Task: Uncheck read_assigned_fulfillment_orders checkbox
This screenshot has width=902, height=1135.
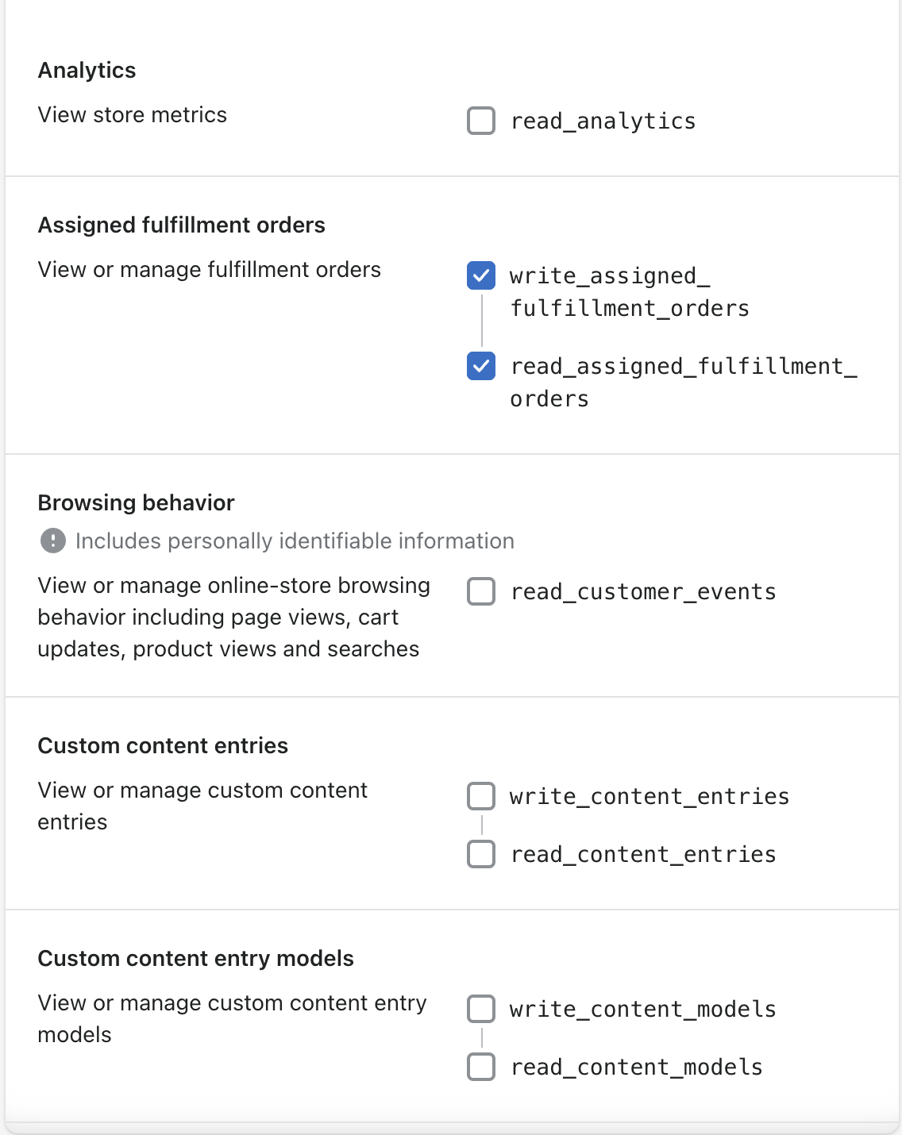Action: click(481, 366)
